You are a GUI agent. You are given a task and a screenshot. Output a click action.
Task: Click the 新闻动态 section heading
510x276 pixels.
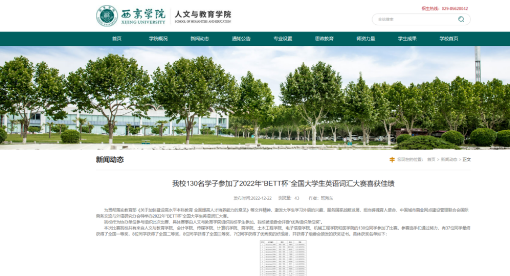[110, 160]
